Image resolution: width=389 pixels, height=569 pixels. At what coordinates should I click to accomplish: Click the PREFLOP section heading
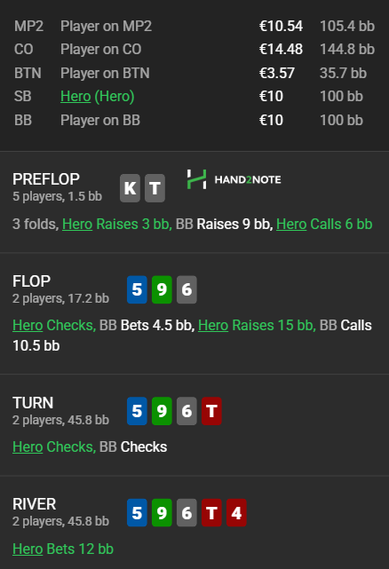[46, 179]
